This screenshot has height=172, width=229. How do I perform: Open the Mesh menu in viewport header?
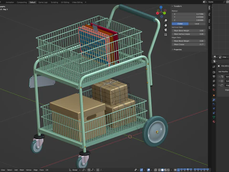[x=22, y=170]
